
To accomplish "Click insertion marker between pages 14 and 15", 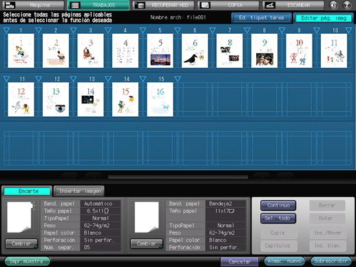I will tap(143, 79).
